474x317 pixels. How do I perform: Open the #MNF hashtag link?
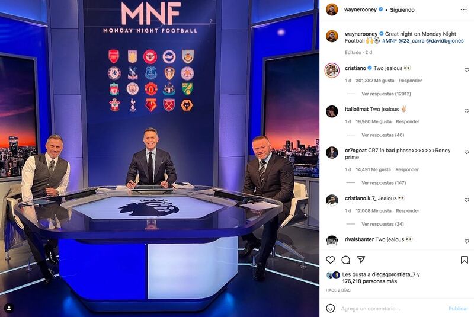click(389, 41)
